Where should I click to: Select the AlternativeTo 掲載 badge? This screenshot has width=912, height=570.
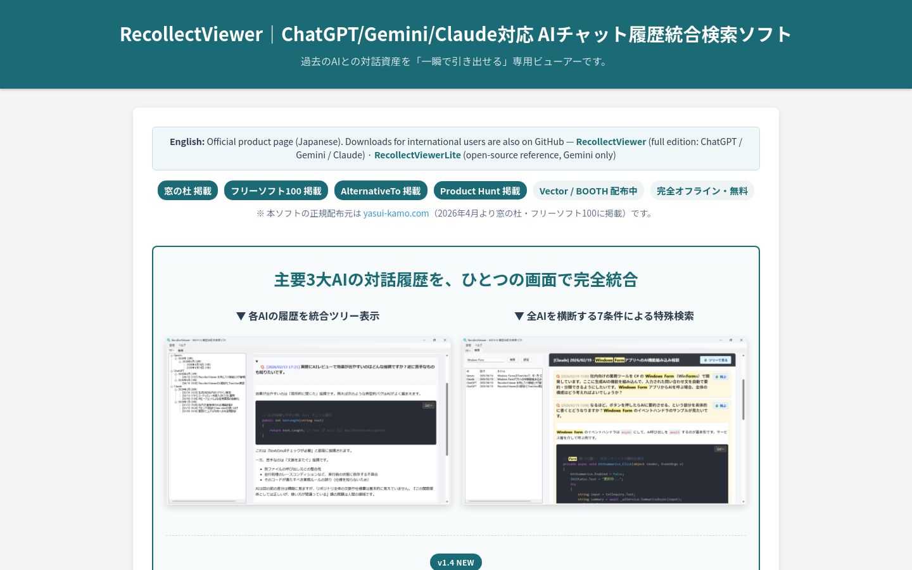pos(381,191)
